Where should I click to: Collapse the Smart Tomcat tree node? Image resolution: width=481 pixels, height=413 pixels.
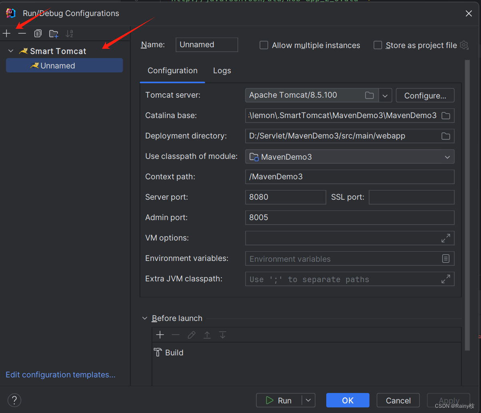coord(11,51)
